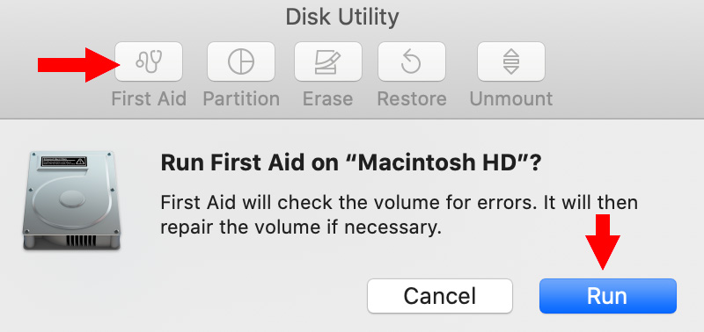Click the red arrow above the Run button
Image resolution: width=704 pixels, height=332 pixels.
[603, 242]
